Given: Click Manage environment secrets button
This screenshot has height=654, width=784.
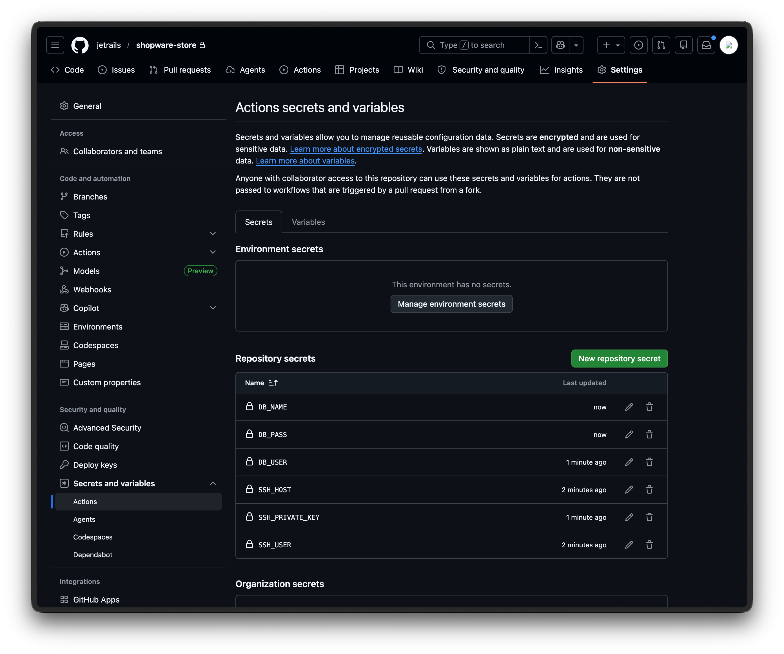Looking at the screenshot, I should 451,304.
